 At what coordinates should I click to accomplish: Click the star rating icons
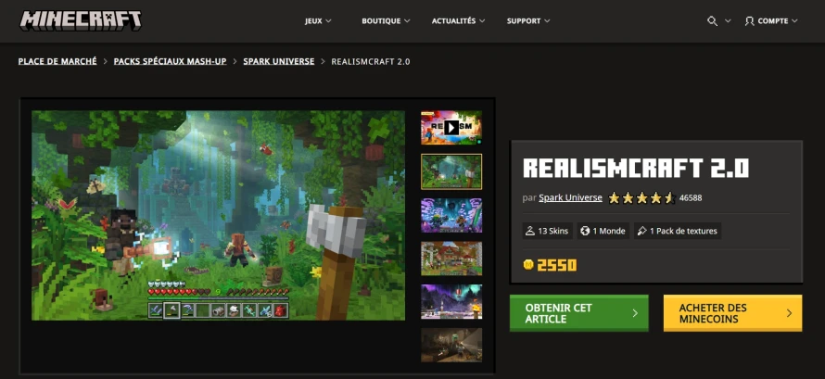(x=641, y=198)
